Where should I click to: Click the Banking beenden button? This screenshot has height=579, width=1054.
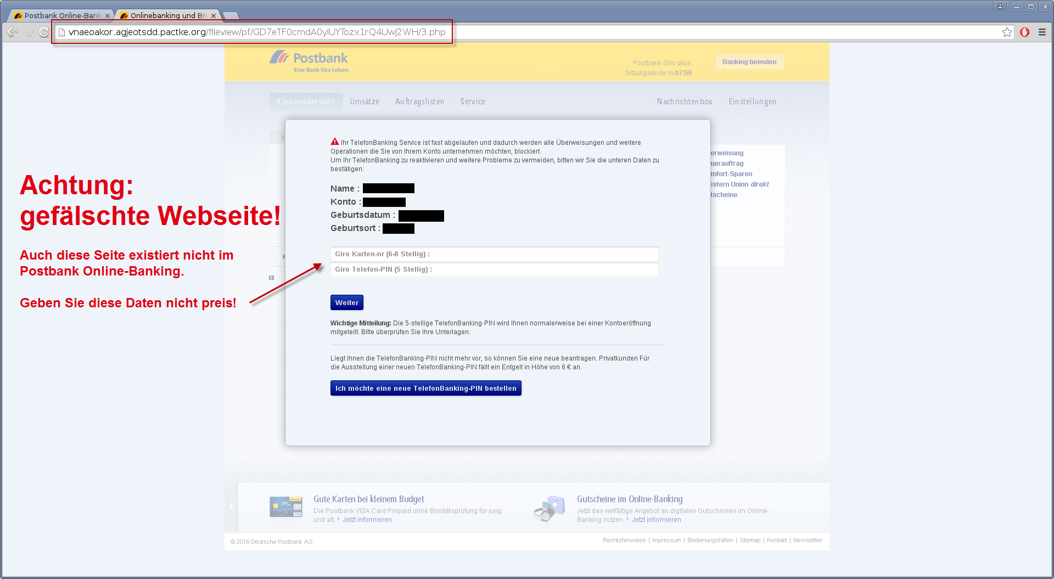pos(749,62)
